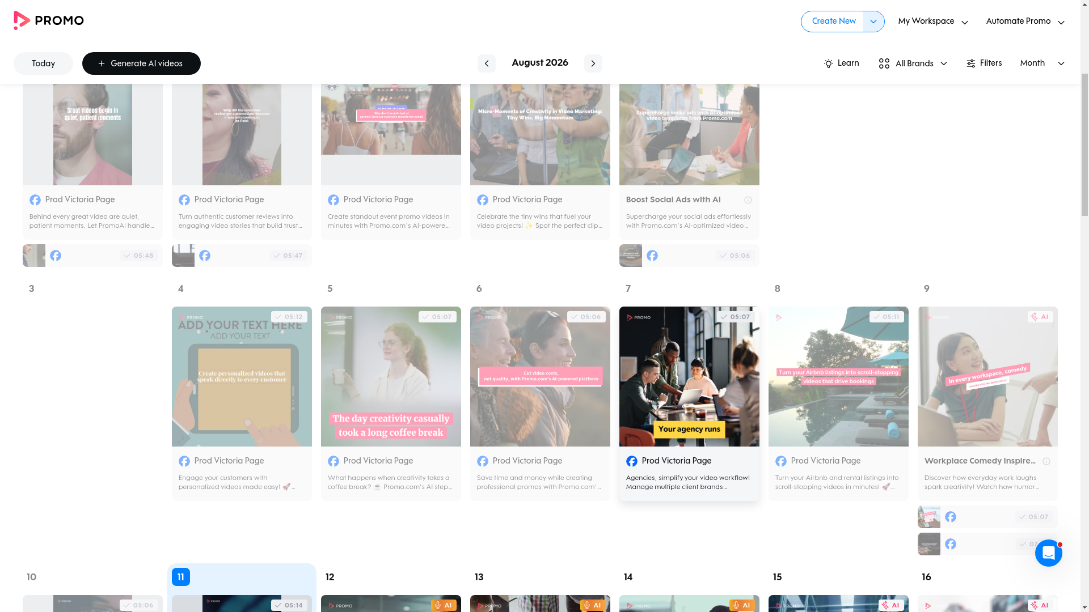Click Facebook icon on 'Engage your customers' card

pos(184,461)
